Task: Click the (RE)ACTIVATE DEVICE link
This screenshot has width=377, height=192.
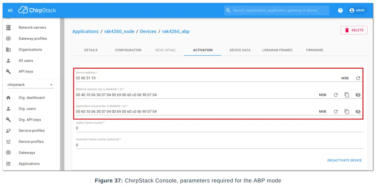Action: 345,160
